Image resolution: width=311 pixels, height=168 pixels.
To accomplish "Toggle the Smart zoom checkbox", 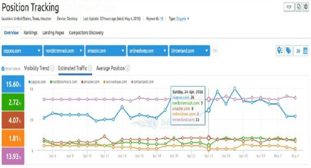I will 3,69.
